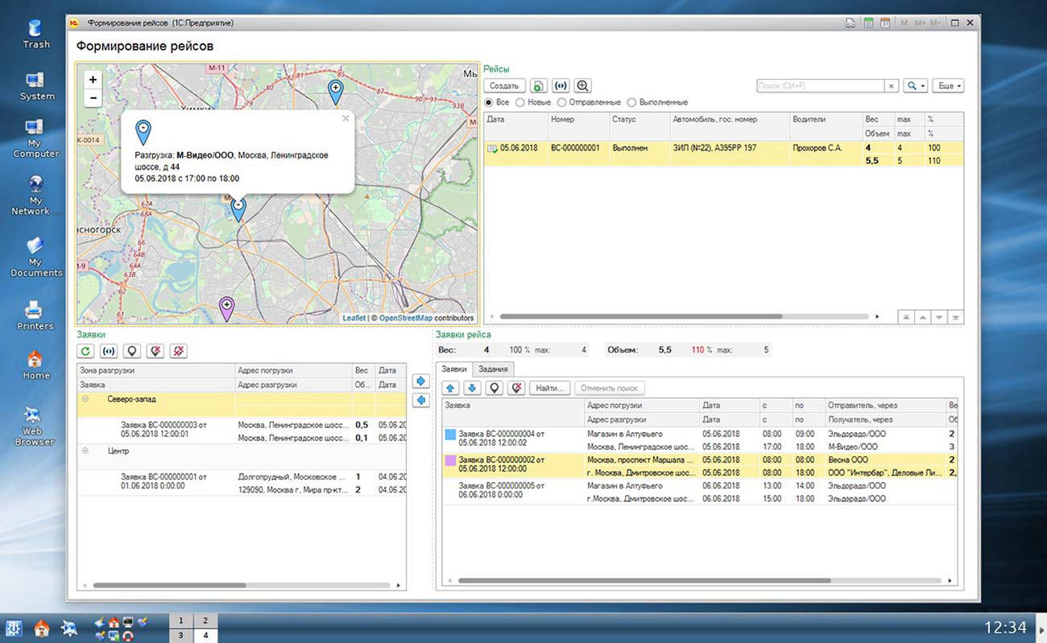Remove request from trip with left arrow
The width and height of the screenshot is (1047, 643).
[x=420, y=400]
